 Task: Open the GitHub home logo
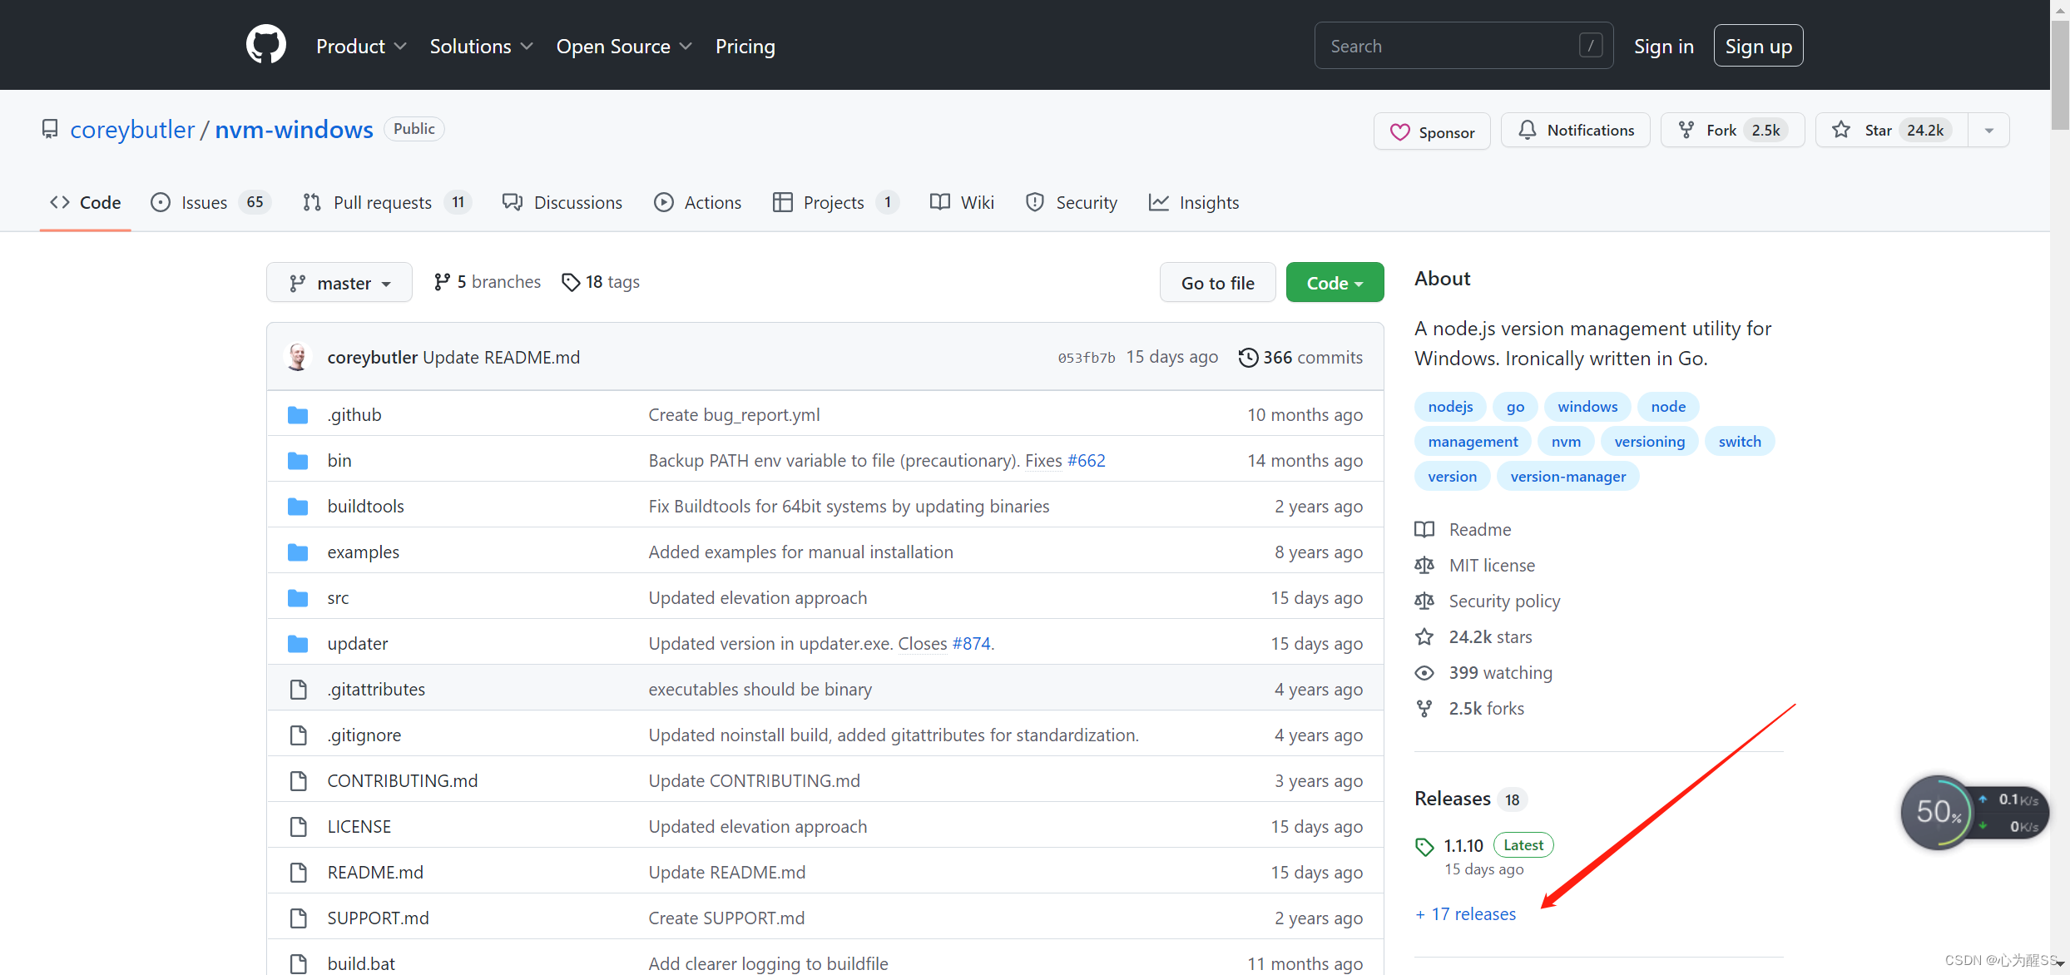266,45
